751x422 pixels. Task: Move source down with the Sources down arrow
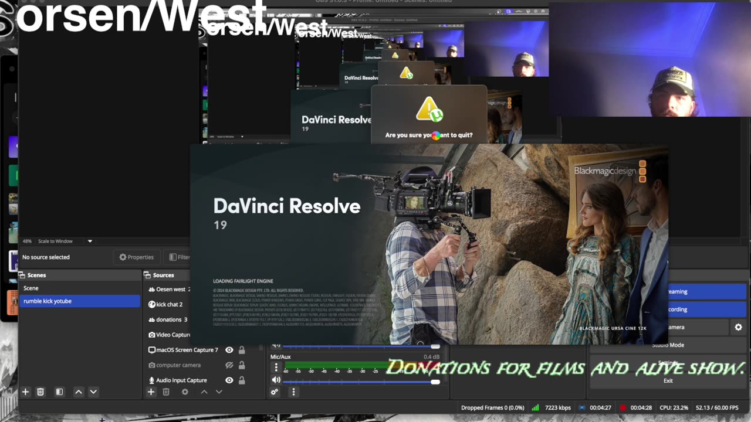click(x=219, y=392)
